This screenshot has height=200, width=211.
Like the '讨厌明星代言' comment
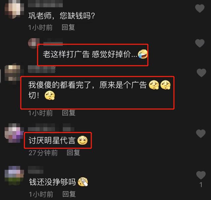[201, 133]
